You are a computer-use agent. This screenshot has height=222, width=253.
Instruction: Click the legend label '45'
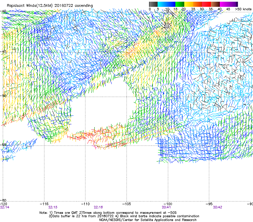[x=228, y=9]
